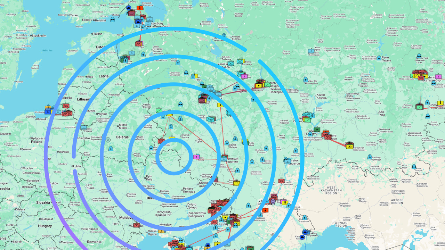The width and height of the screenshot is (445, 250).
Task: Click the blue aircraft marker near Arzamas
Action: 253,100
